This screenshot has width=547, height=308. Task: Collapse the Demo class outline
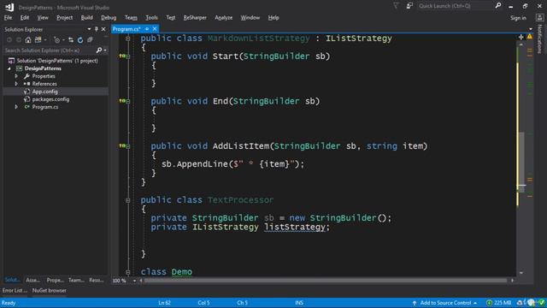point(128,272)
